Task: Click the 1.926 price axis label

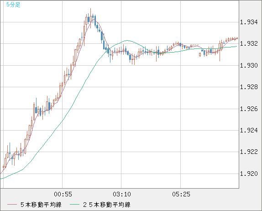Action: (249, 109)
